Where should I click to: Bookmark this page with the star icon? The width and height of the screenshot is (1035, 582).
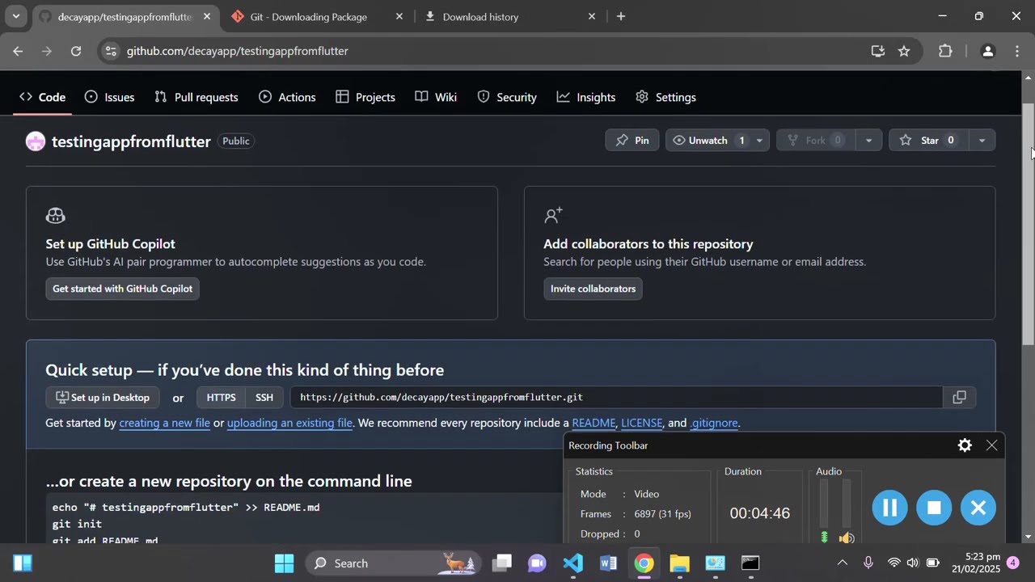coord(904,51)
